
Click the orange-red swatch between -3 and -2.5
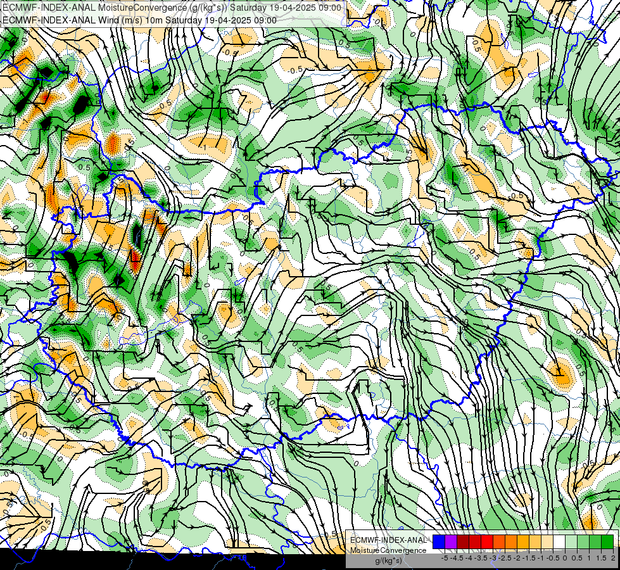(499, 542)
